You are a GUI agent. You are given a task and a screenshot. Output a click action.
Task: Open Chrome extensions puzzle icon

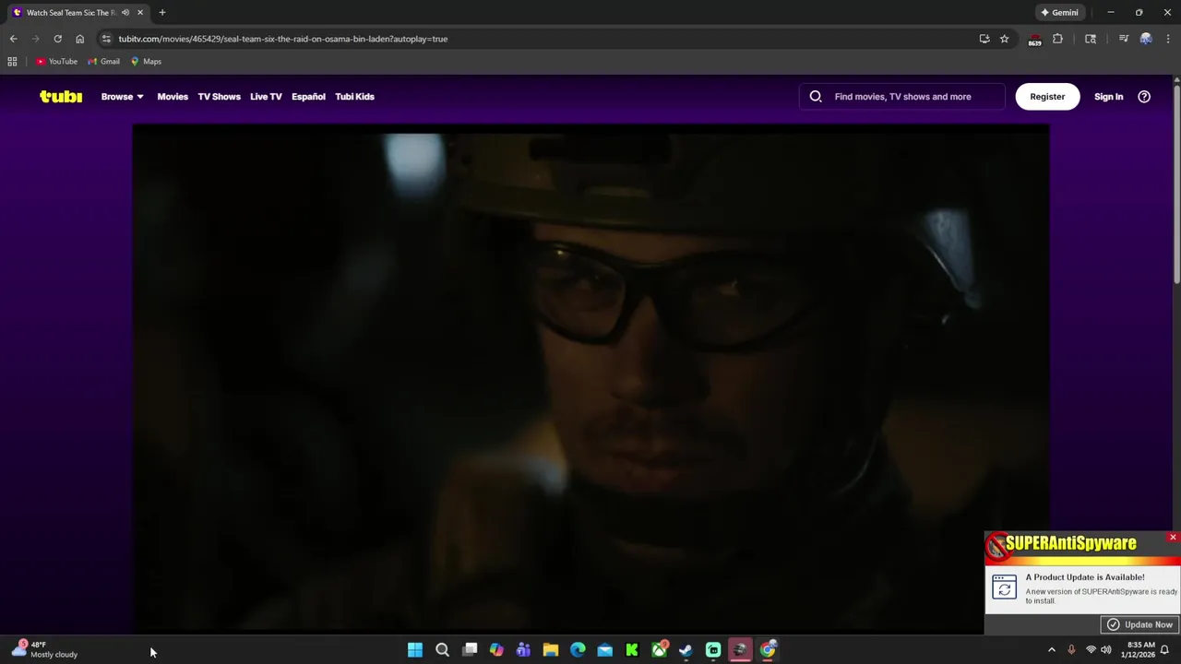[x=1057, y=39]
